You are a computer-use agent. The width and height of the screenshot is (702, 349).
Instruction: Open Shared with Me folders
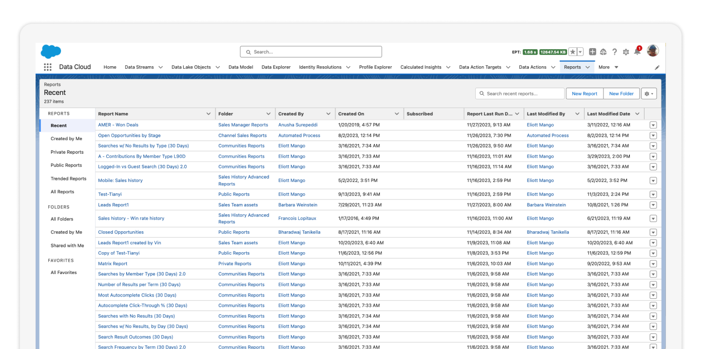click(67, 246)
